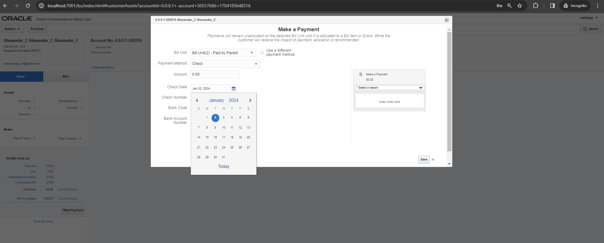The height and width of the screenshot is (243, 604).
Task: View site information icon in address bar
Action: click(x=41, y=6)
